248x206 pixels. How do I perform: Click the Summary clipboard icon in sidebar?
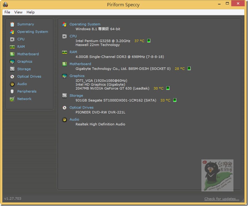pos(12,24)
